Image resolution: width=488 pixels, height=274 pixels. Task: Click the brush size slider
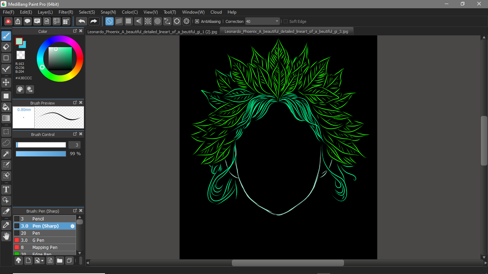(41, 145)
